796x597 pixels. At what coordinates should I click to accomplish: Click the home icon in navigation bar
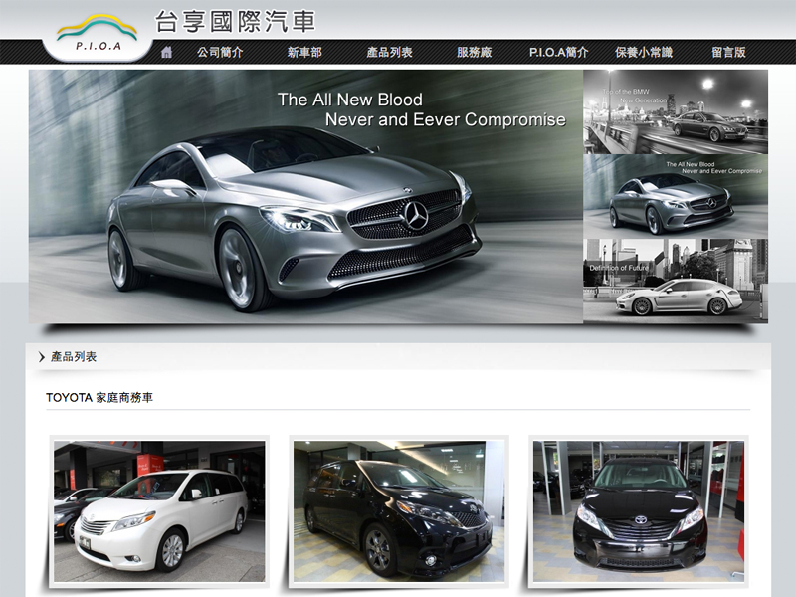(x=166, y=53)
